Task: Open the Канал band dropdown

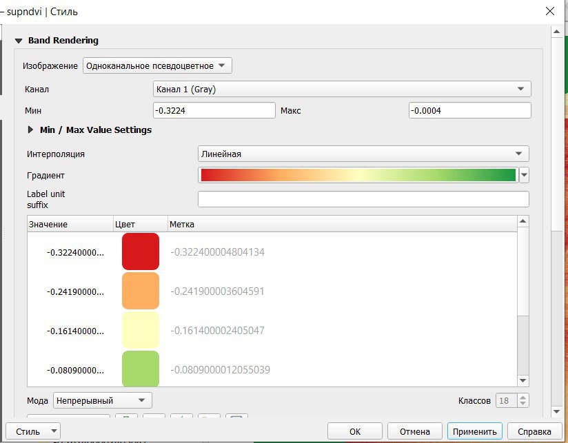Action: point(342,89)
